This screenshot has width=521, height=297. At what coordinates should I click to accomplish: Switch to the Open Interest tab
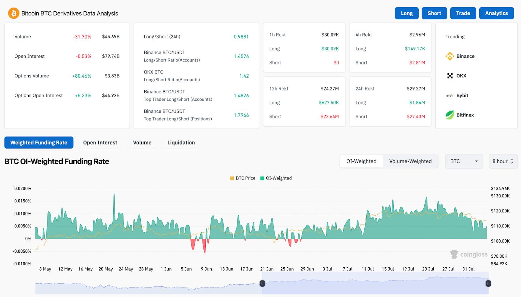click(x=100, y=142)
